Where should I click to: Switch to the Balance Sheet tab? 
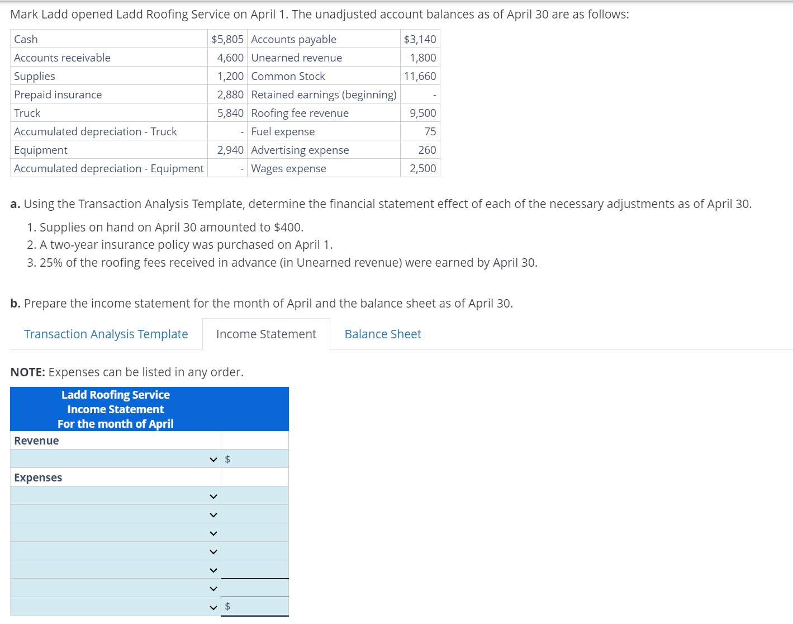[x=383, y=334]
